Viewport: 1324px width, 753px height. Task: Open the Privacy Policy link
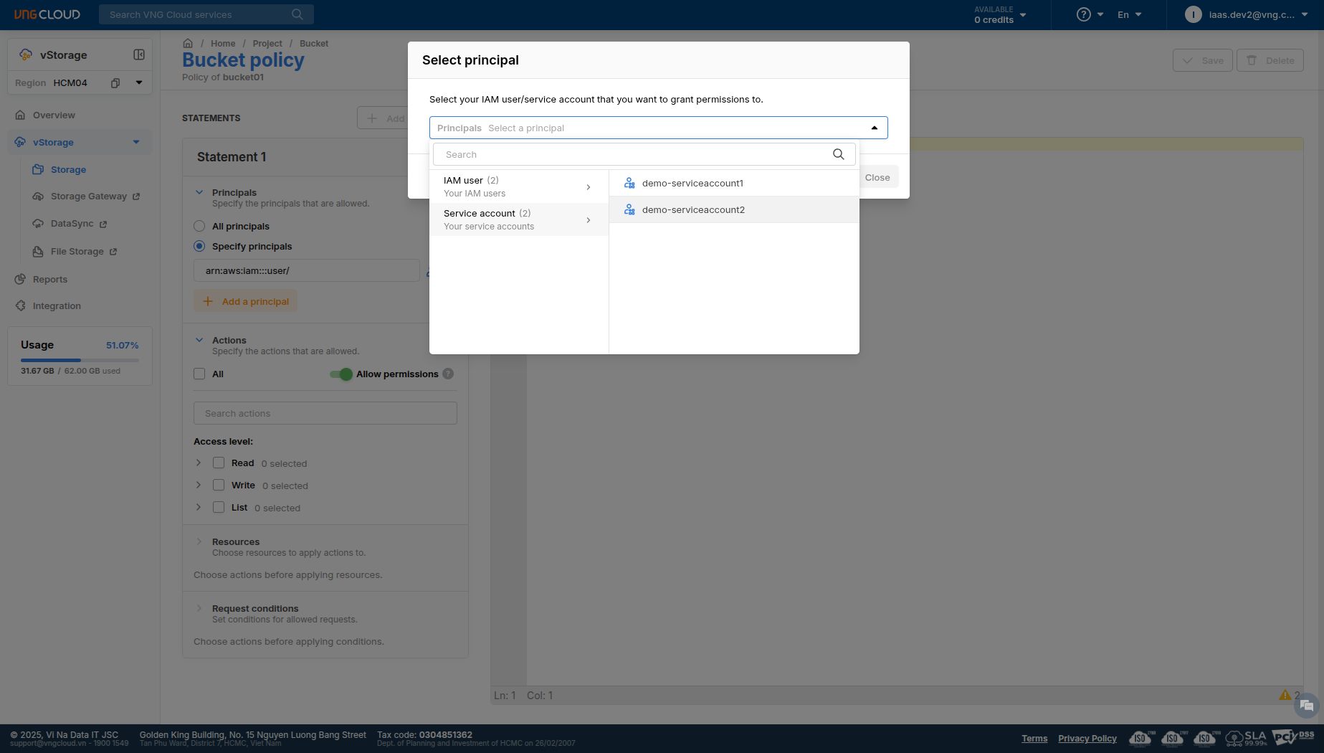click(1087, 739)
